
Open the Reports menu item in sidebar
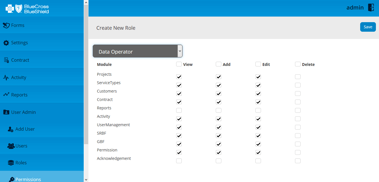point(42,95)
